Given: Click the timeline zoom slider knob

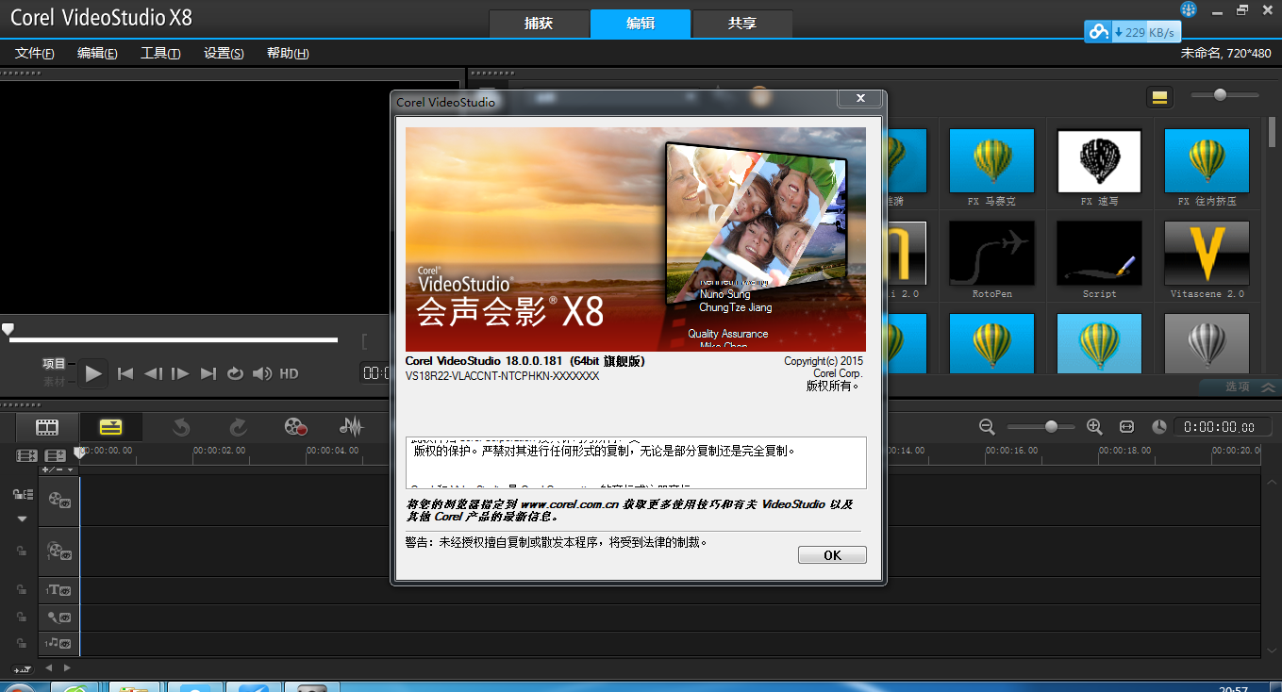Looking at the screenshot, I should (1051, 426).
